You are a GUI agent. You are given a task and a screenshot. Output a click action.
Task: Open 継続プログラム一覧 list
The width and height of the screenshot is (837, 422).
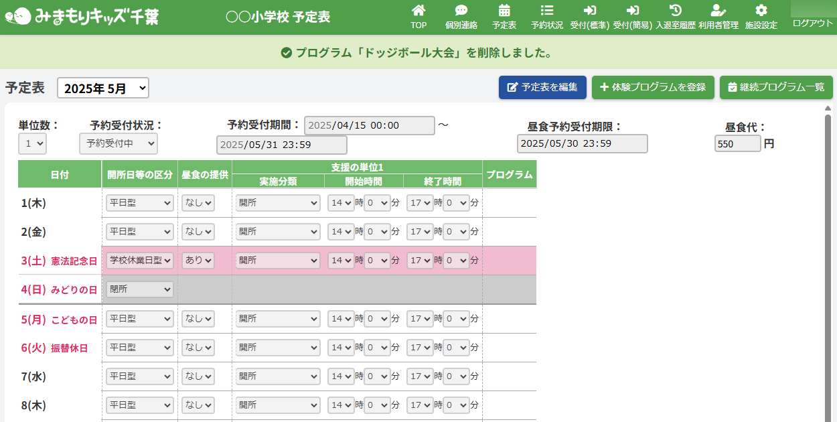click(776, 87)
